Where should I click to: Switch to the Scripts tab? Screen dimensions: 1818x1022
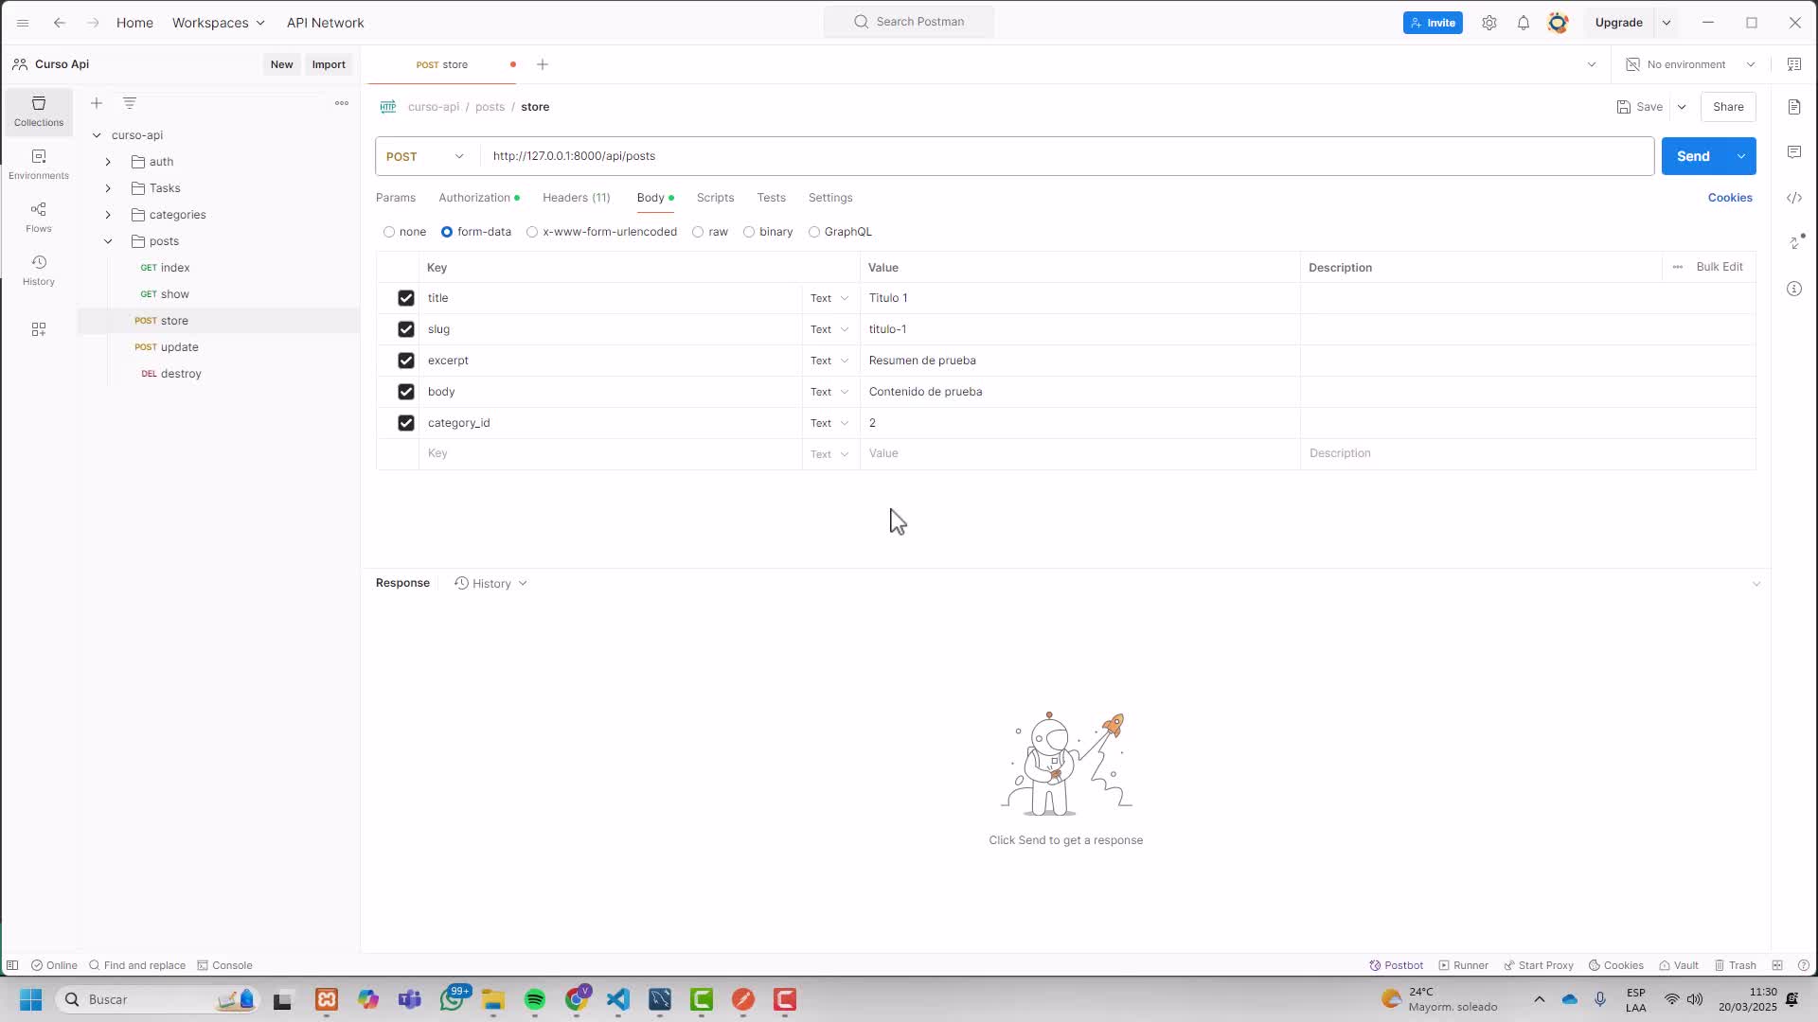coord(715,198)
